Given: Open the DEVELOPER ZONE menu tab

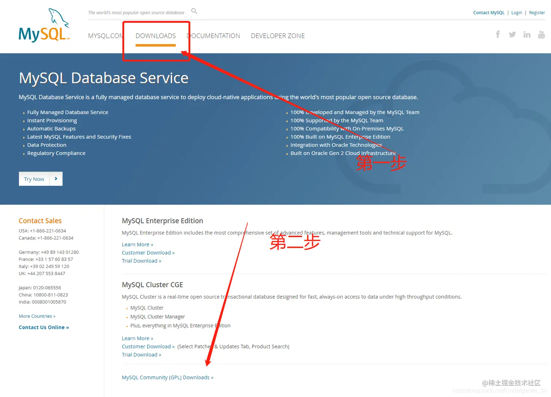Looking at the screenshot, I should click(278, 36).
